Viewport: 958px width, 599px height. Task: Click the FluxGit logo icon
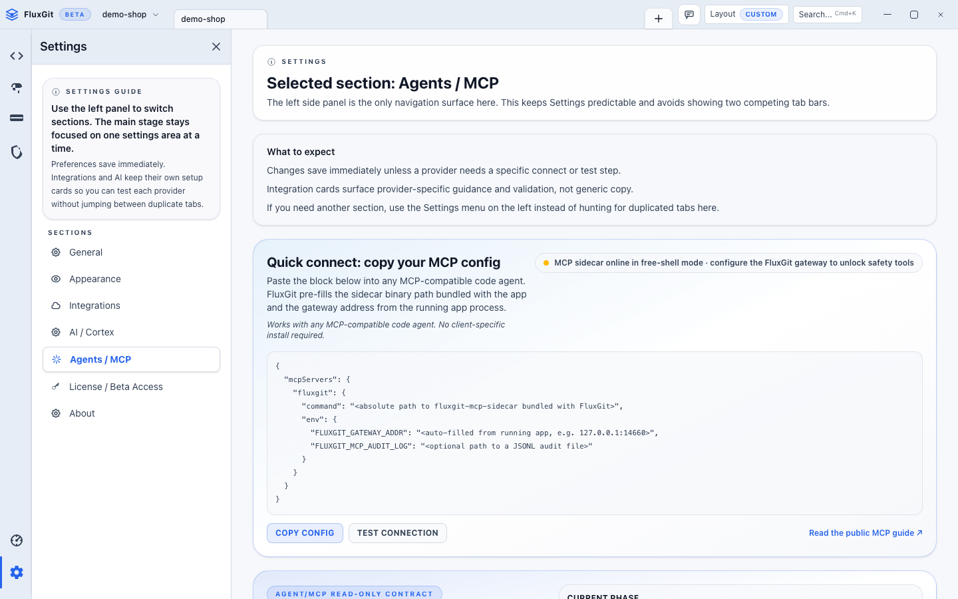[12, 15]
